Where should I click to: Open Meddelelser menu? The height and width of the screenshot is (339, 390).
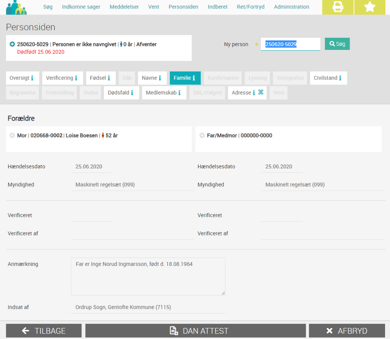click(125, 7)
